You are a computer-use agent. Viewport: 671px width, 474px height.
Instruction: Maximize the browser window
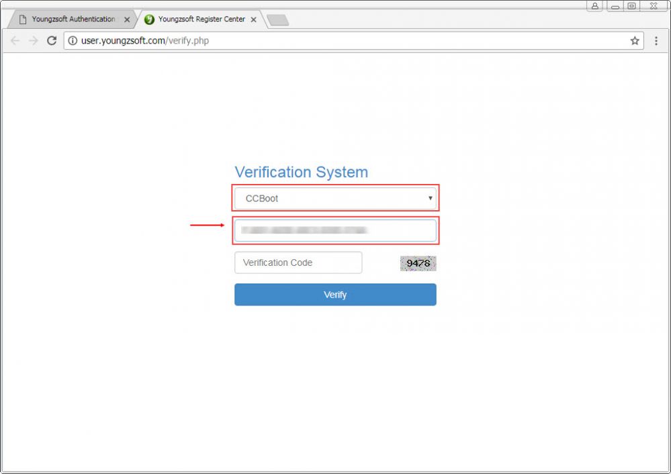[x=631, y=5]
